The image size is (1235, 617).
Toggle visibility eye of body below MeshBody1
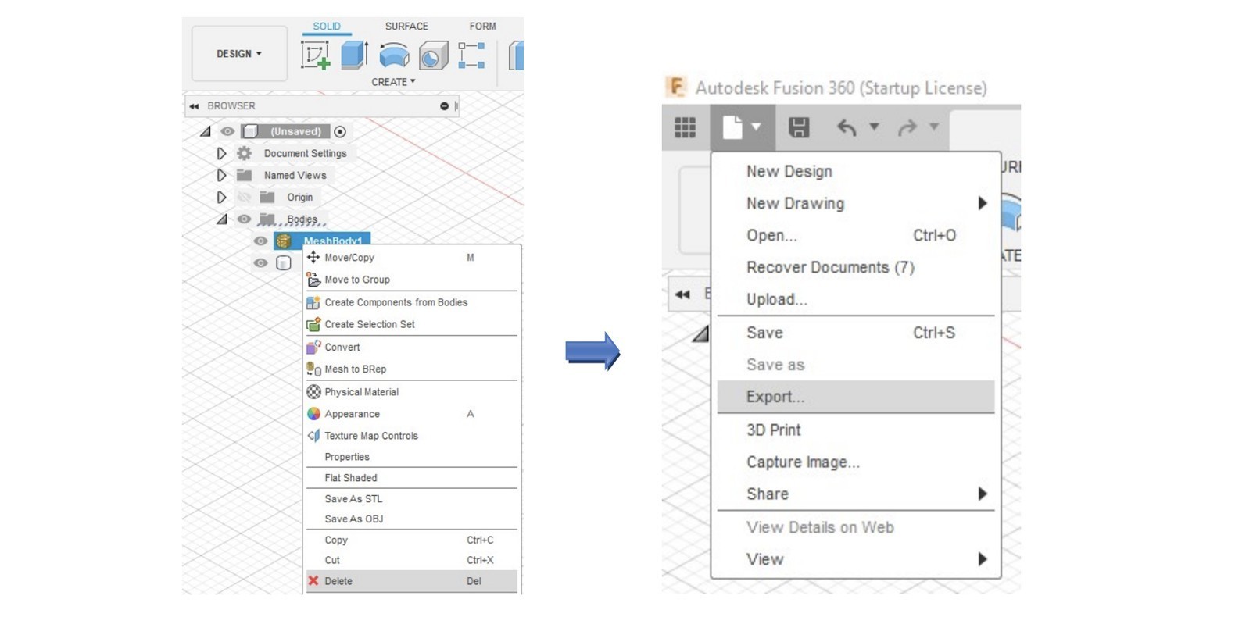260,263
